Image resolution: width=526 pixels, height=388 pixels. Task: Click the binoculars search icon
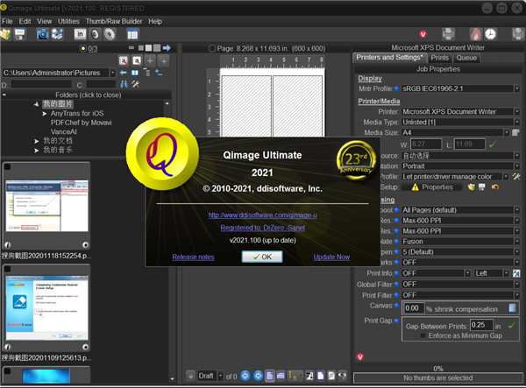point(124,84)
